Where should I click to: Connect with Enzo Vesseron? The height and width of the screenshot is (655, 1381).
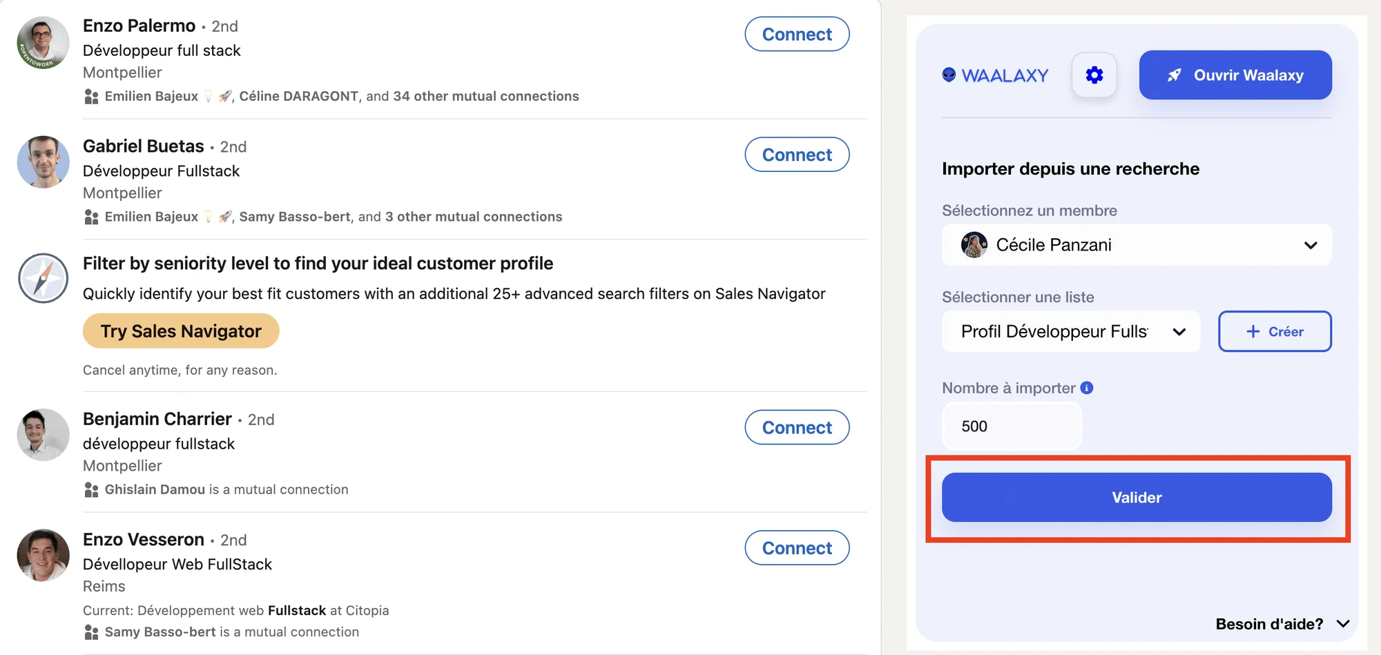[797, 548]
